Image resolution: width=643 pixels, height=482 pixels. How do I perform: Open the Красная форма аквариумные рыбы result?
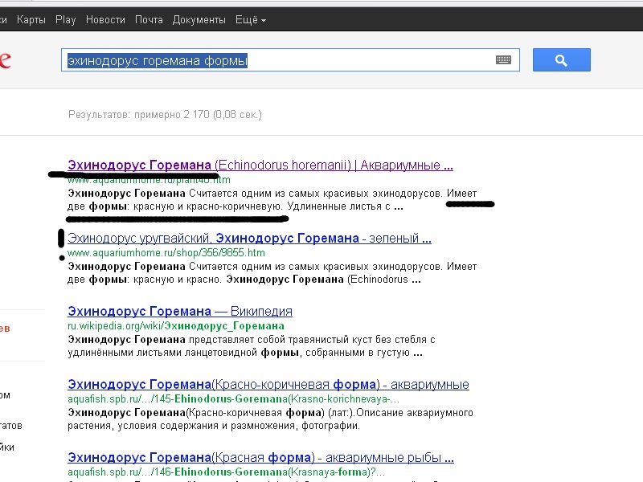point(260,457)
